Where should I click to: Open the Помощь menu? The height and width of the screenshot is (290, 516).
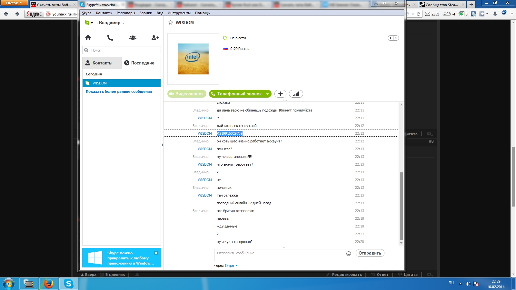(x=202, y=13)
